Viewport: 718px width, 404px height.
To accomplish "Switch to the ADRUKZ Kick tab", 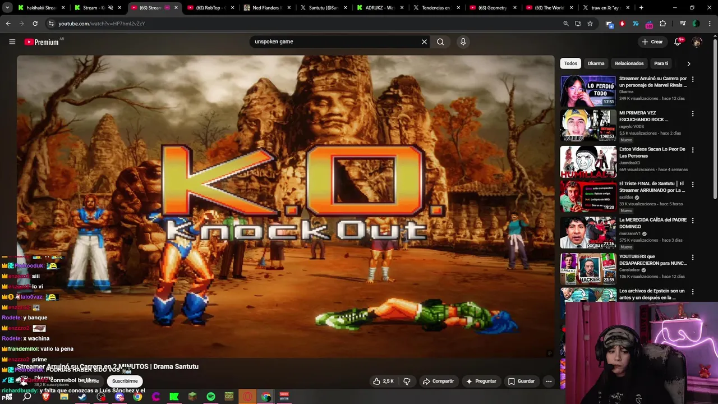I will 380,8.
